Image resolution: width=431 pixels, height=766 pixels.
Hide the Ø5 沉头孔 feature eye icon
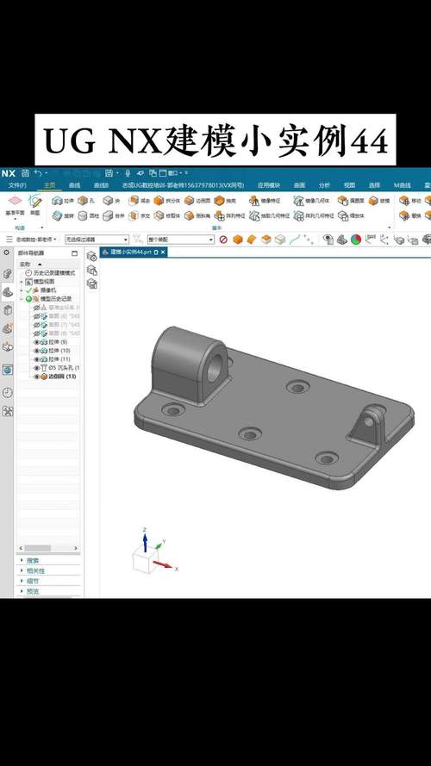(x=37, y=368)
